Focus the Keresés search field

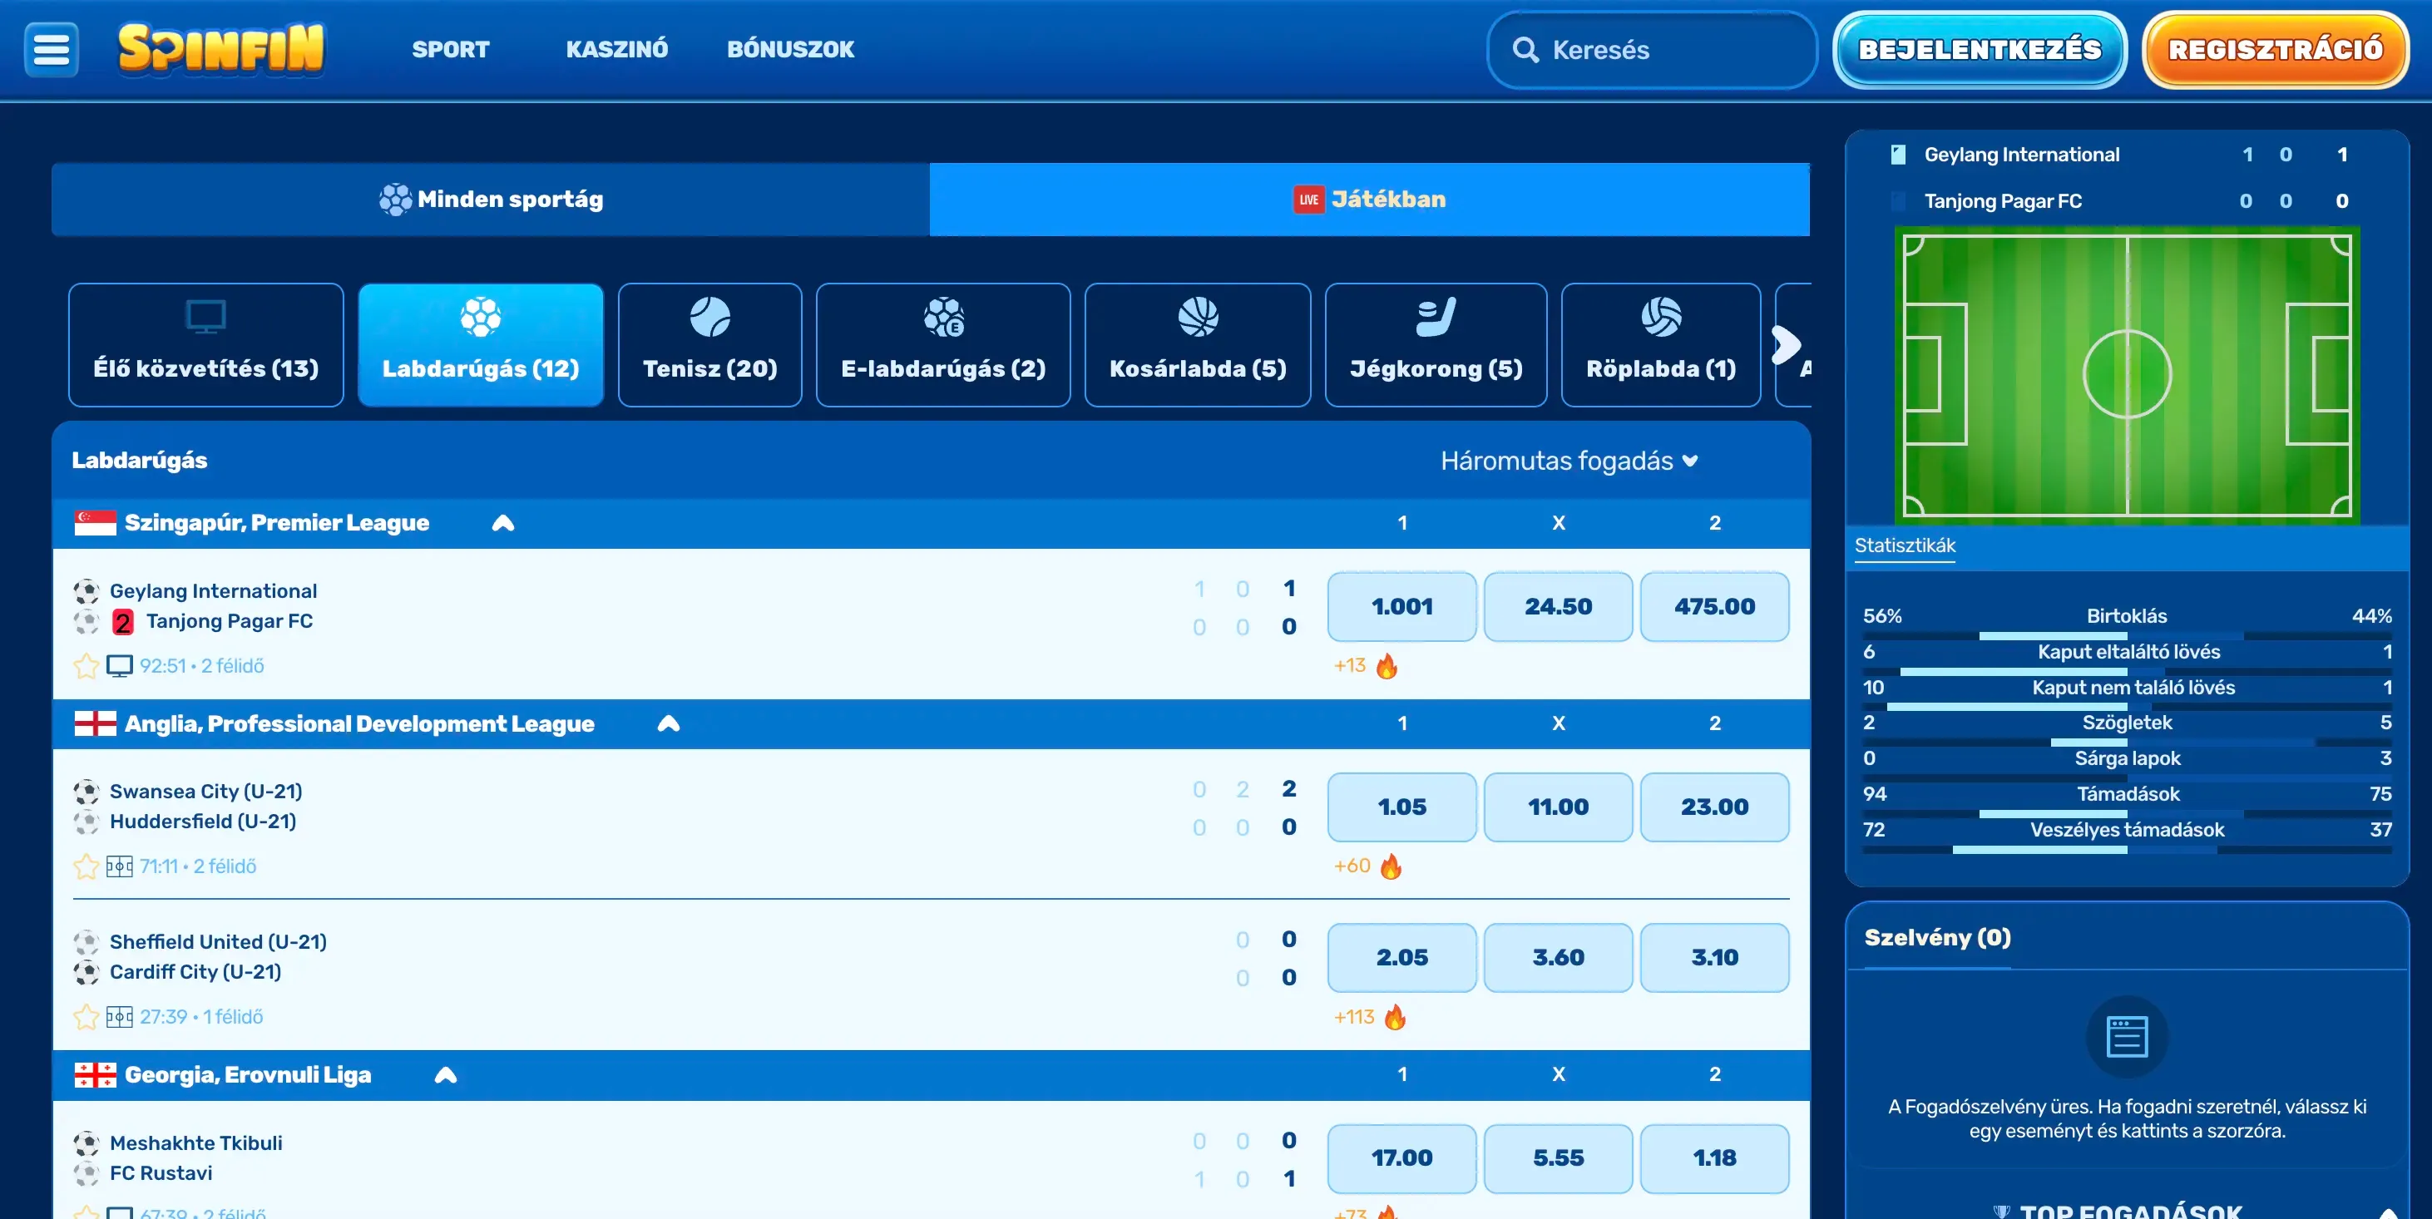click(1652, 49)
